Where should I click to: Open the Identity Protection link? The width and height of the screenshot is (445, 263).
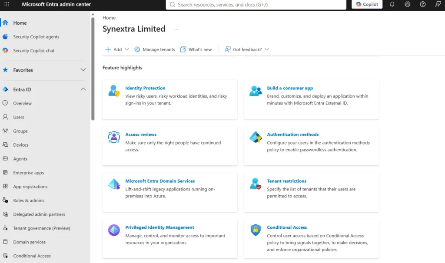click(145, 88)
